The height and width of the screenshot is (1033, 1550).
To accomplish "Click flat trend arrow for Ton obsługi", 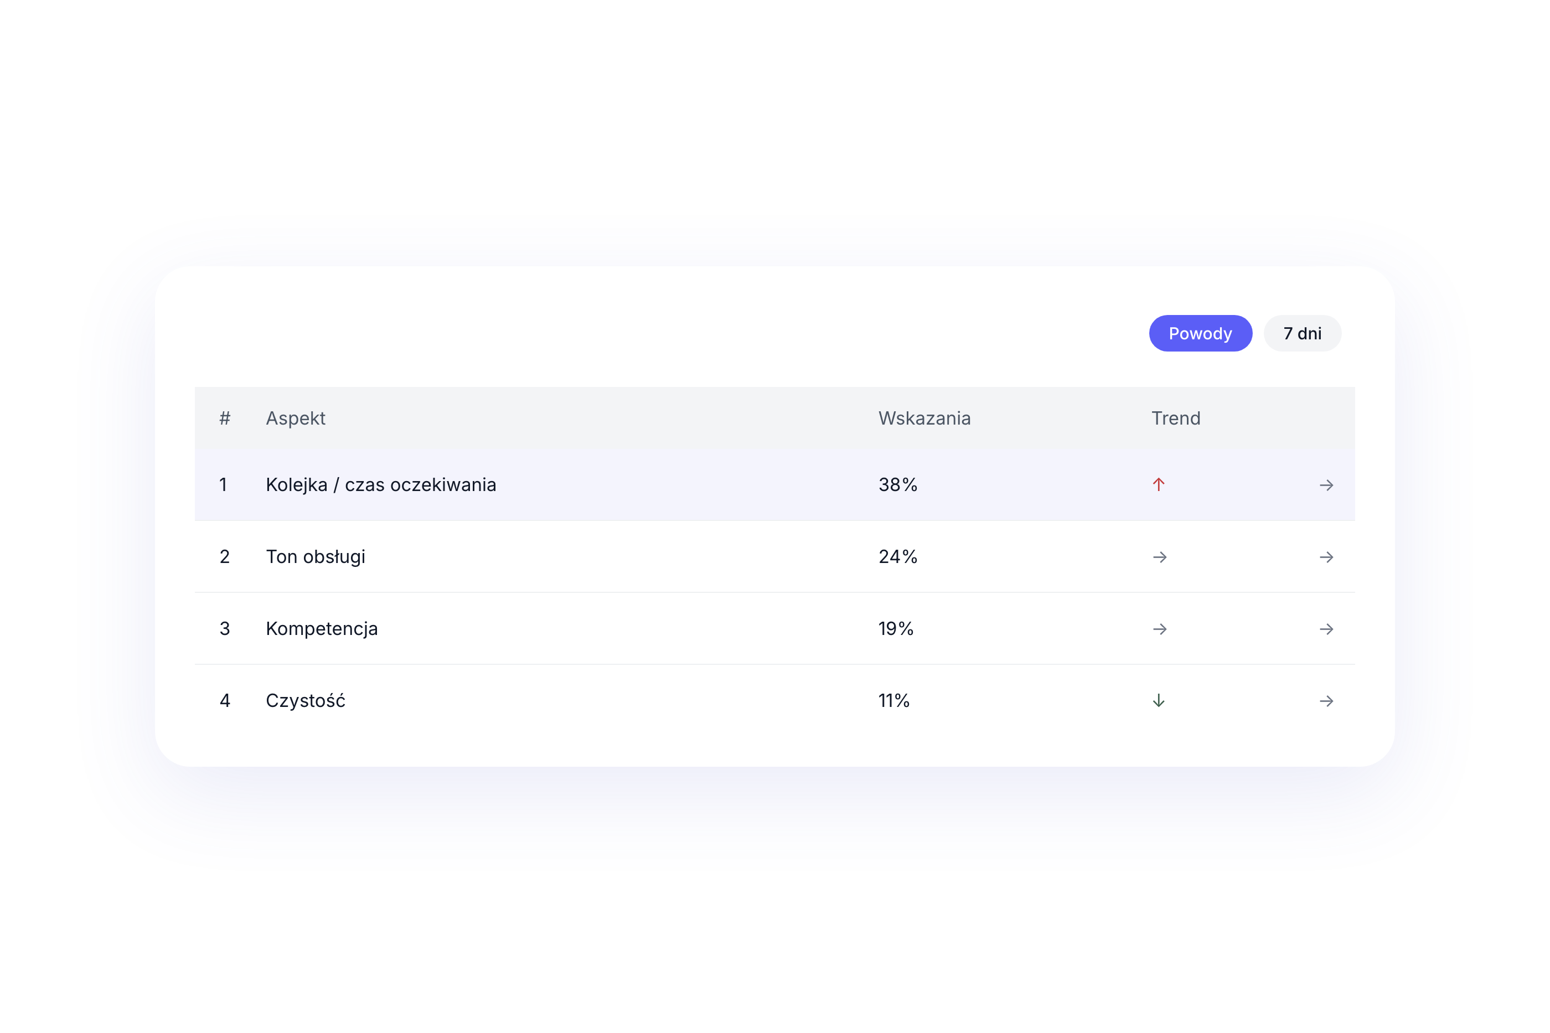I will 1159,557.
